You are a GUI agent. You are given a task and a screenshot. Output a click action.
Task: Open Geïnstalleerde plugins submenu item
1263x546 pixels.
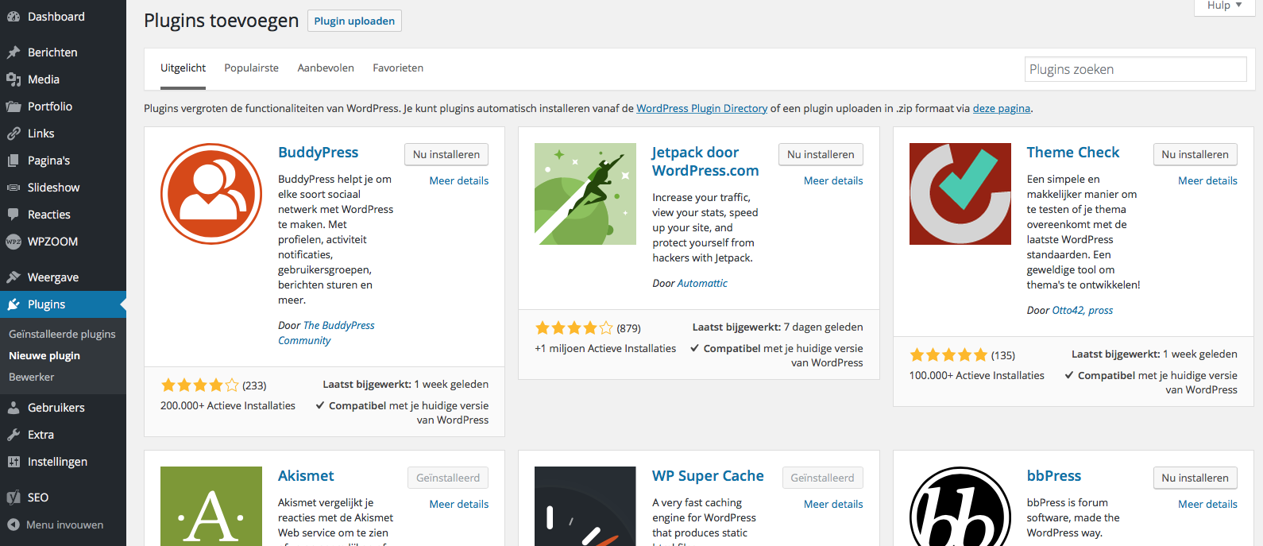tap(62, 335)
